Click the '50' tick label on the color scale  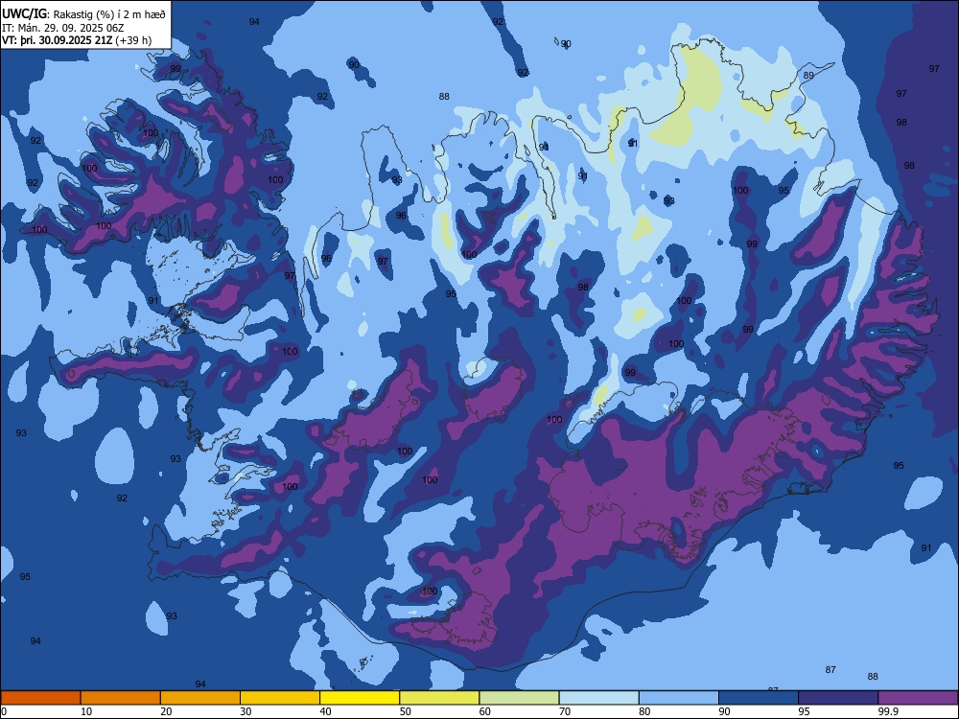(x=405, y=711)
